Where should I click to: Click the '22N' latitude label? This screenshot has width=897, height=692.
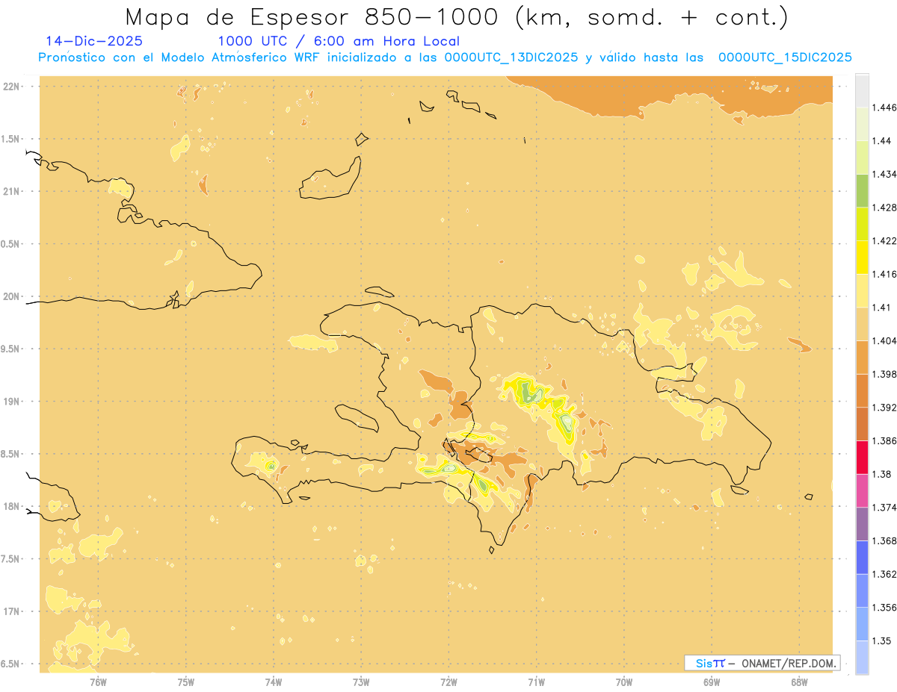(12, 87)
